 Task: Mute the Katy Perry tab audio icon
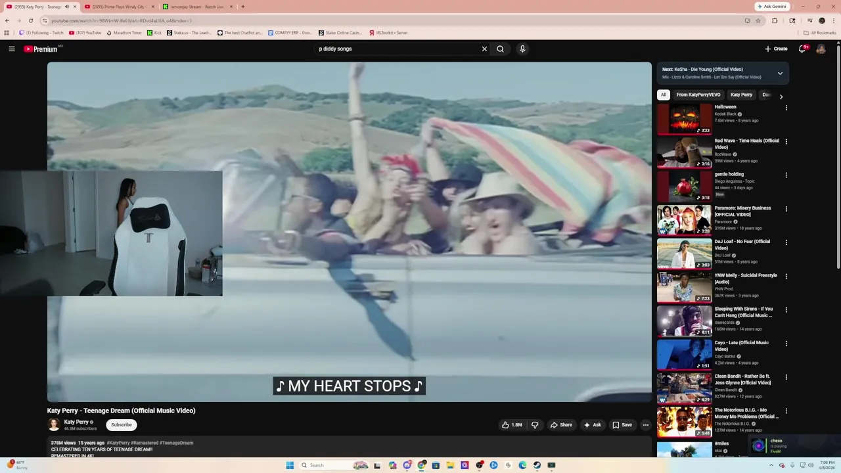(67, 7)
